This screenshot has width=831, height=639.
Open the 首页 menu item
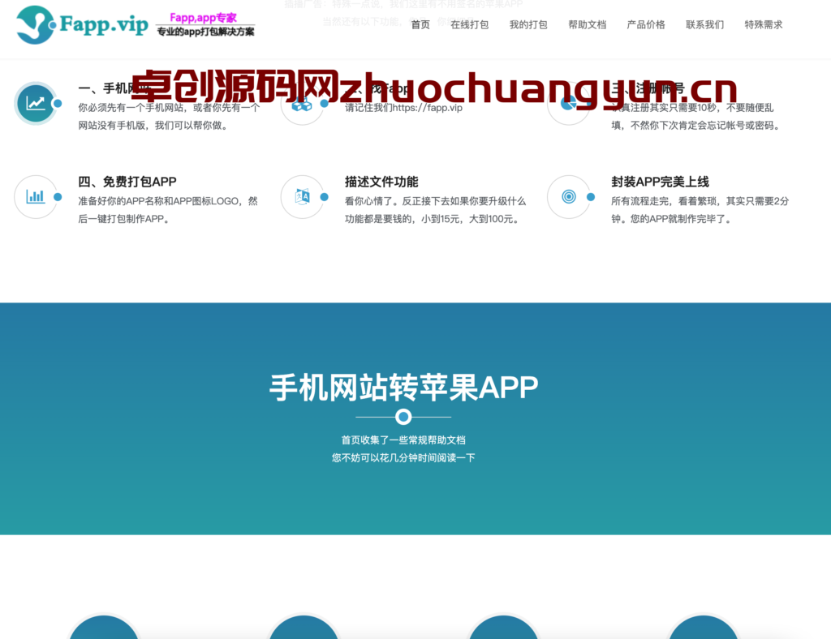point(420,24)
